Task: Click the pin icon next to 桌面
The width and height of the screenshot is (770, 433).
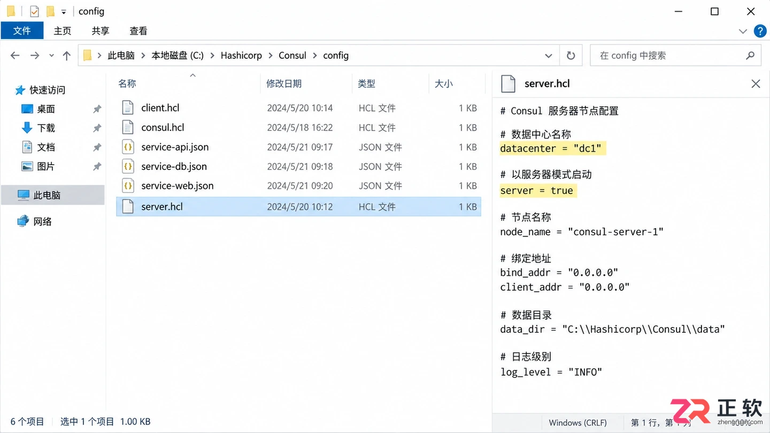Action: 97,109
